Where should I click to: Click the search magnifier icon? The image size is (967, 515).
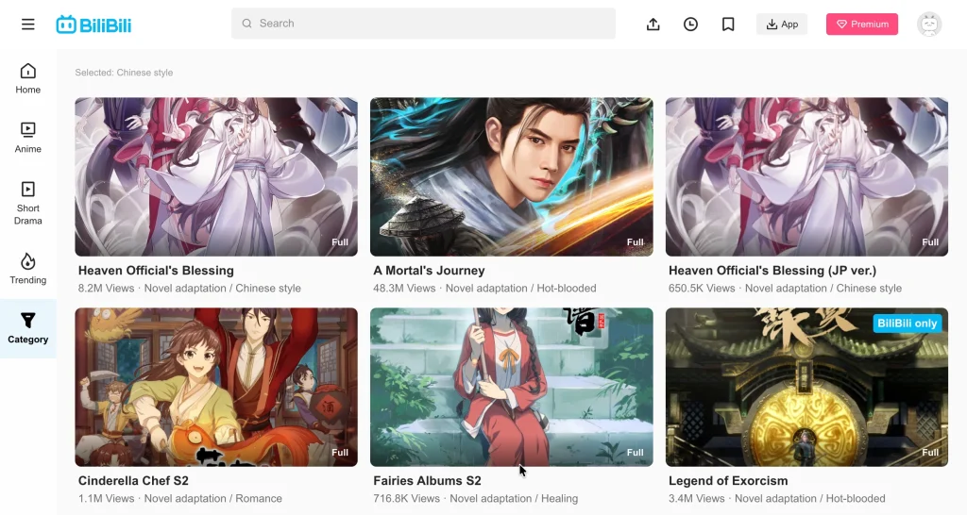point(246,24)
